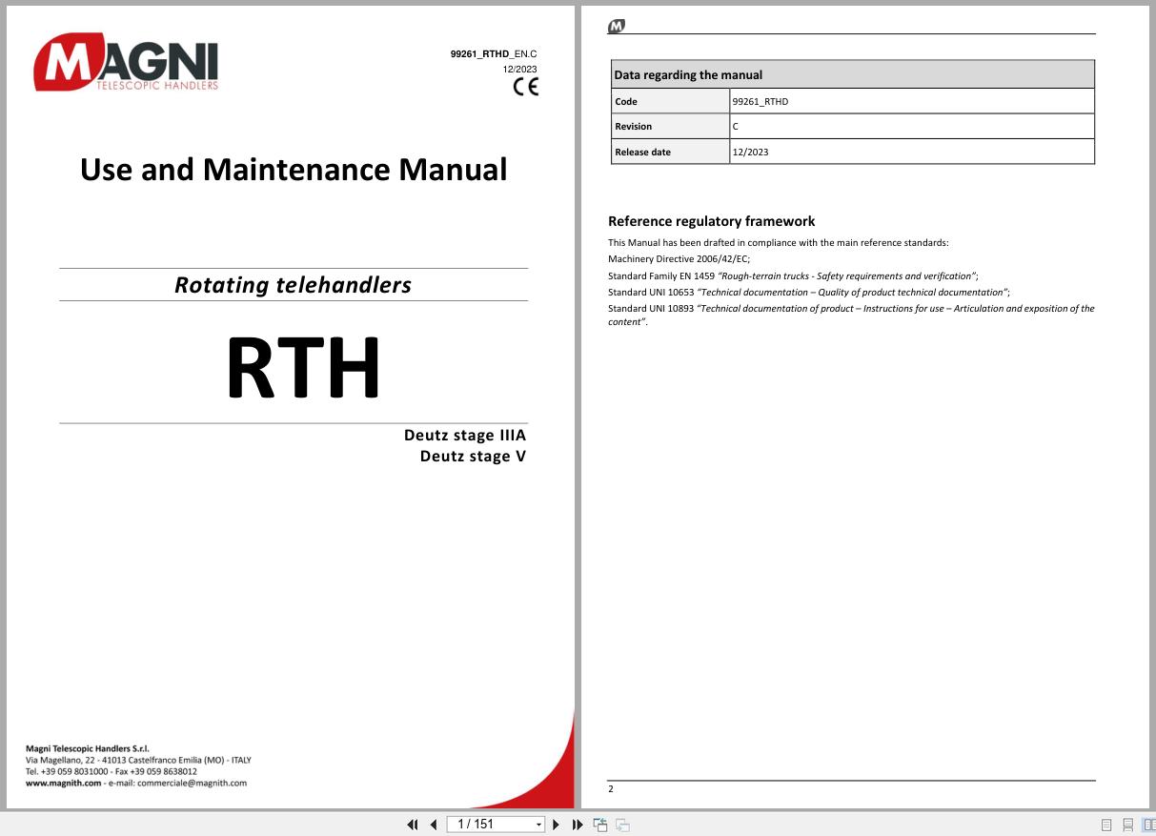Click the Use and Maintenance Manual title
This screenshot has width=1156, height=836.
294,170
